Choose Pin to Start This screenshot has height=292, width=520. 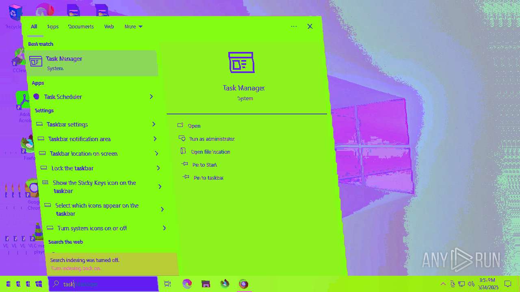[205, 165]
